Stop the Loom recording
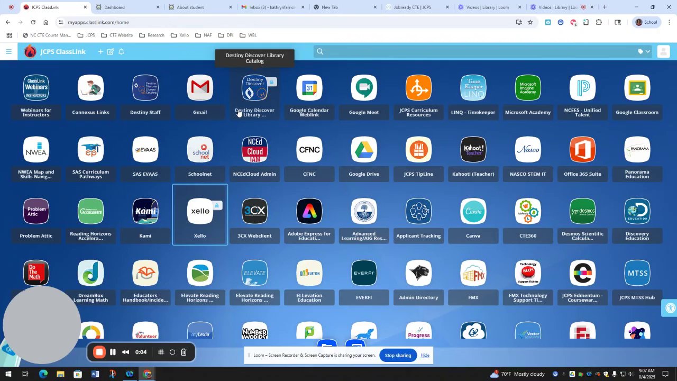The height and width of the screenshot is (381, 677). click(x=99, y=352)
